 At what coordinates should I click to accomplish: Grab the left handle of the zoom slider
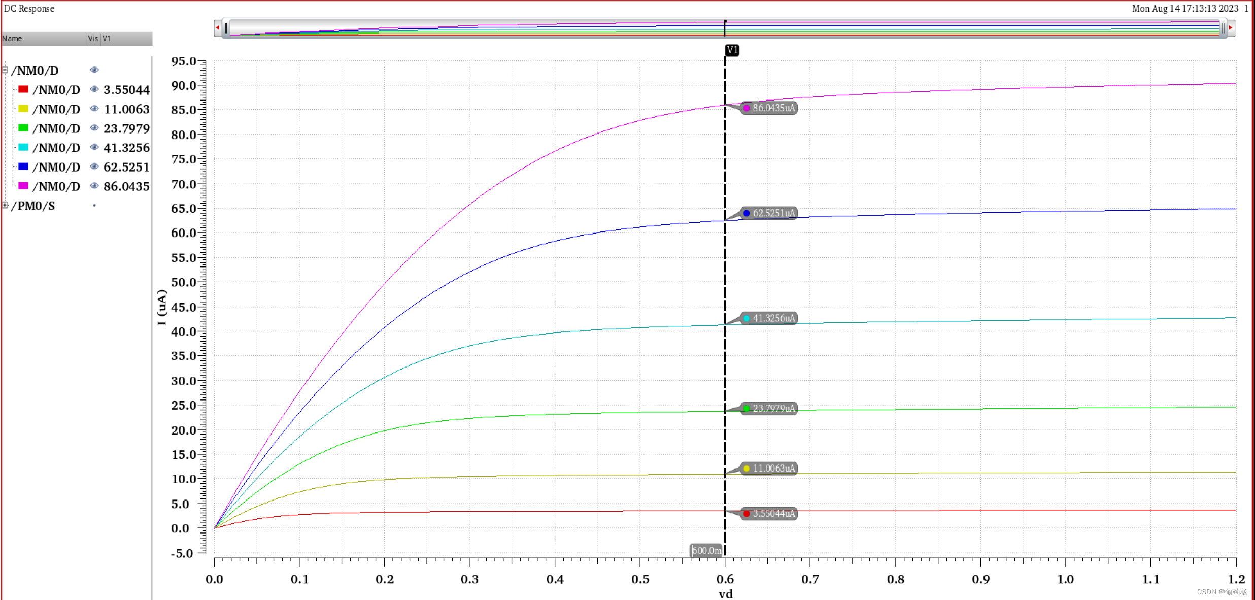pos(226,28)
